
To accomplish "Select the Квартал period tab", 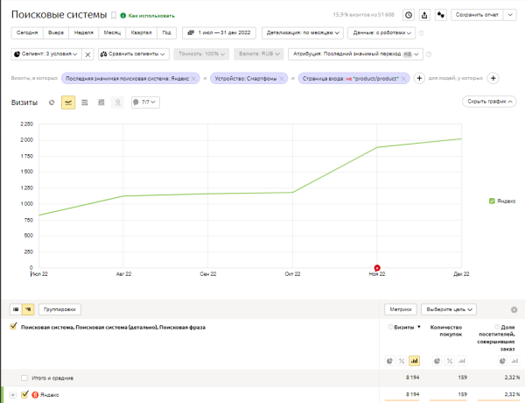I will (140, 33).
